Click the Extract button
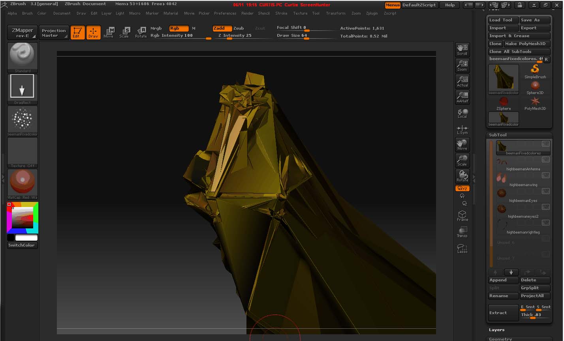Image resolution: width=564 pixels, height=341 pixels. click(x=503, y=313)
